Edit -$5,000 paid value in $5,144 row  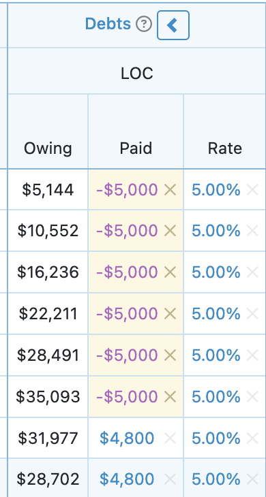point(127,190)
